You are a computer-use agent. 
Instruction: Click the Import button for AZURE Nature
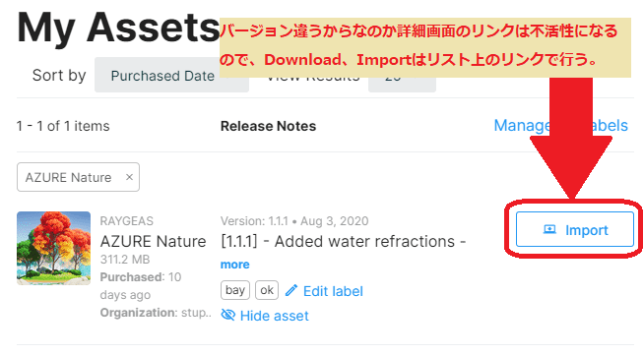574,229
